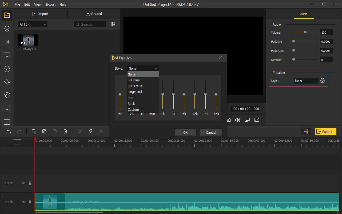Expand the timeline settings panel next to Export

click(x=306, y=131)
